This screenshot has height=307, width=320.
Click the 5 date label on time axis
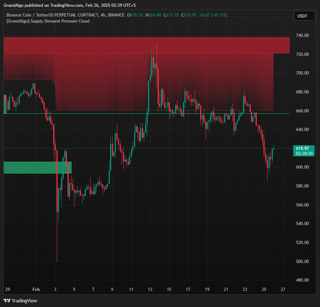click(74, 289)
